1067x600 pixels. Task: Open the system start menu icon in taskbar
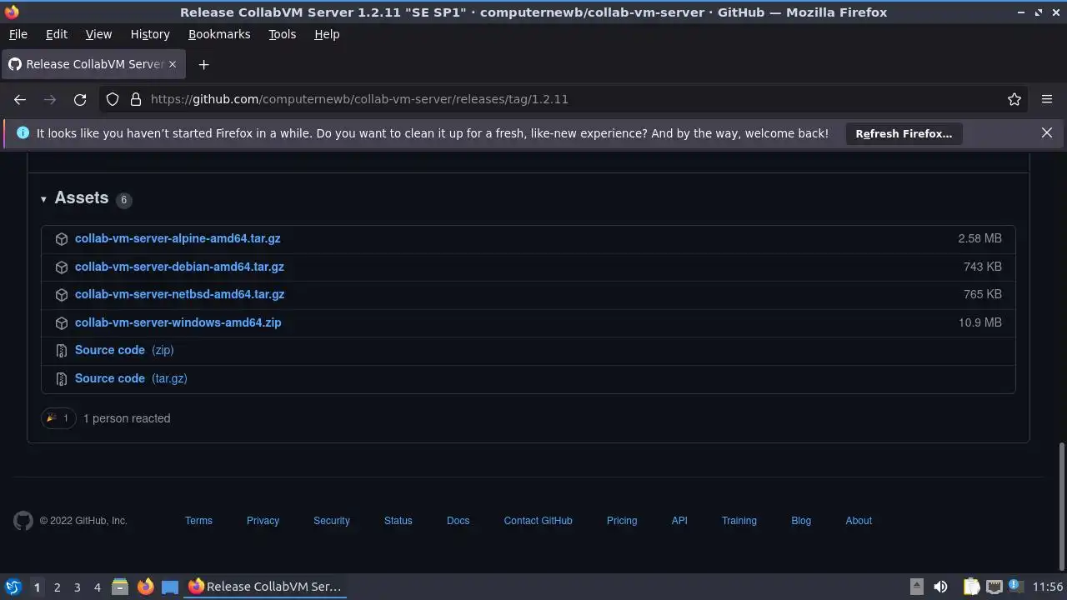pos(13,587)
